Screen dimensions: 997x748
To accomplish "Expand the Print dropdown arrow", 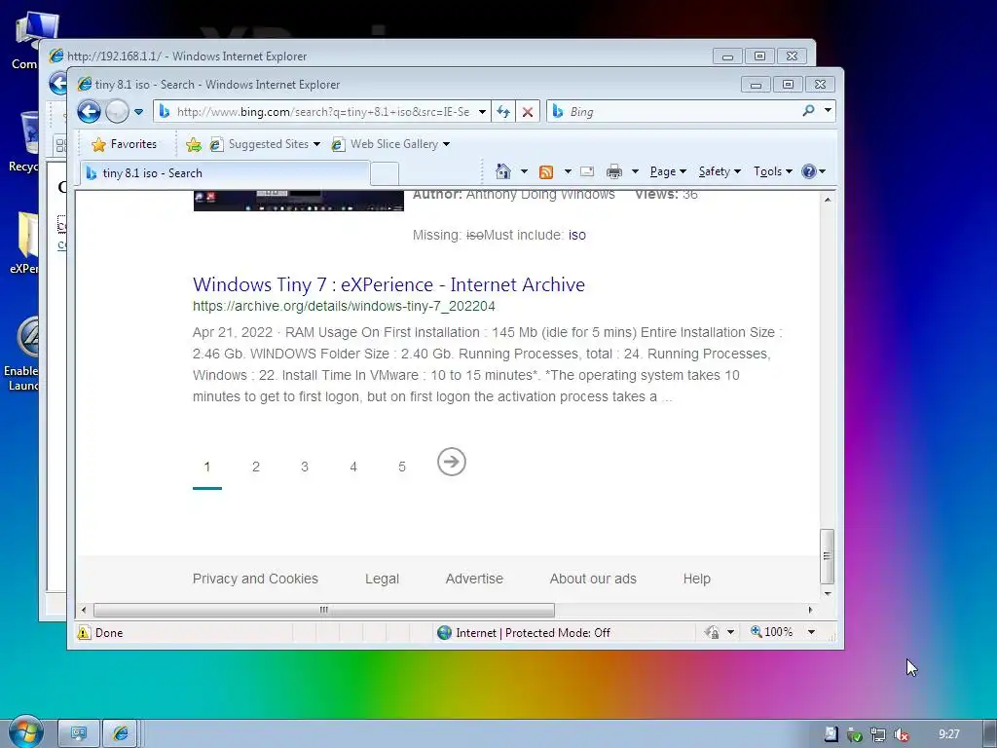I will pyautogui.click(x=635, y=171).
